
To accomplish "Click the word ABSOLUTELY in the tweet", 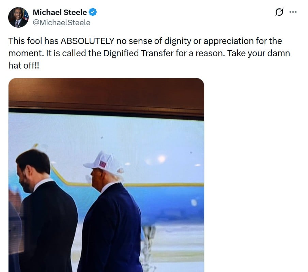I will (x=88, y=41).
